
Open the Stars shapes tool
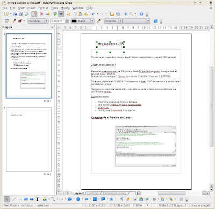111,199
